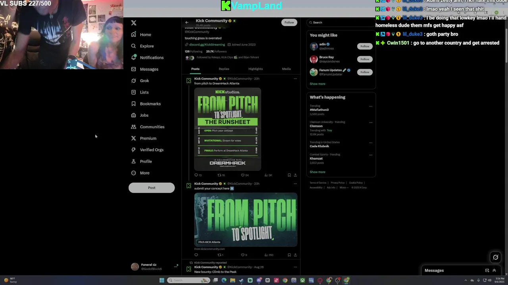508x285 pixels.
Task: Open options for the Clemson trend
Action: (371, 122)
